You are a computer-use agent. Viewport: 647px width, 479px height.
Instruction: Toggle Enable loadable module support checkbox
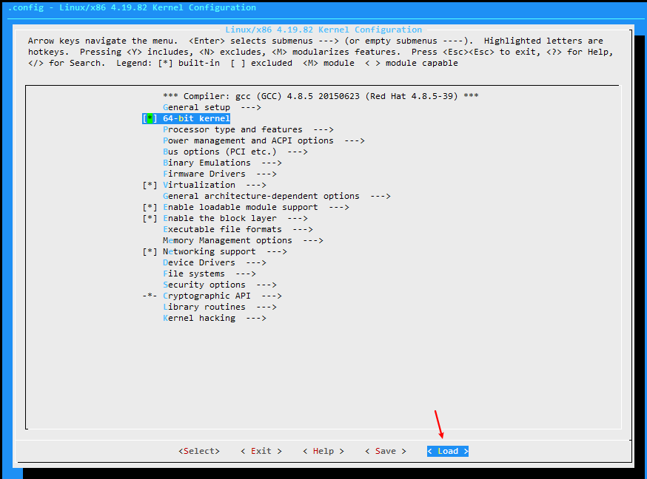tap(150, 208)
